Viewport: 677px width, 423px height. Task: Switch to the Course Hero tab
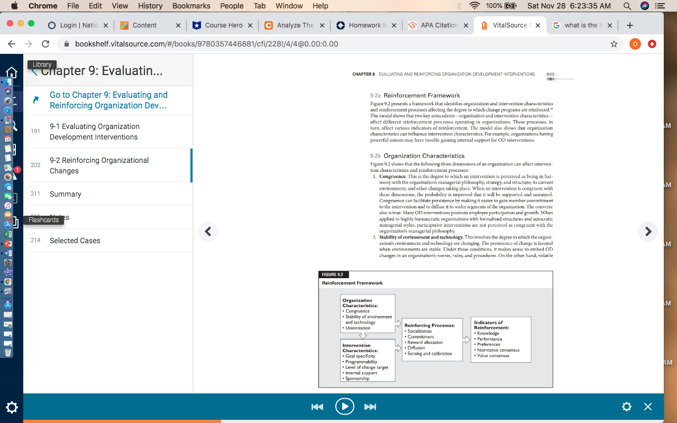tap(223, 25)
